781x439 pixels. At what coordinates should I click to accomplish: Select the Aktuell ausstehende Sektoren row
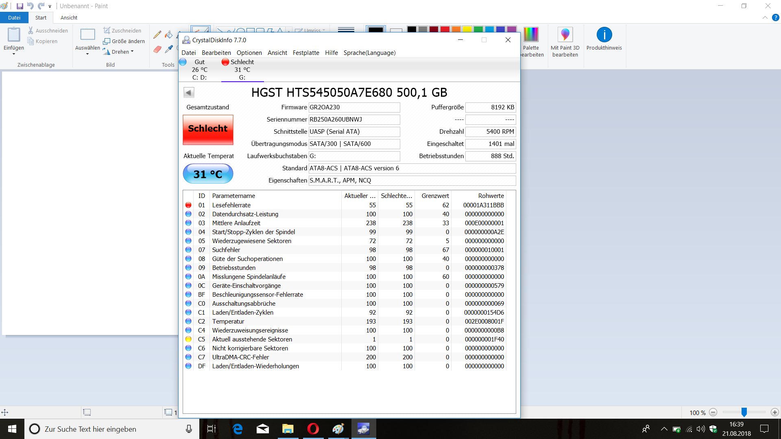pyautogui.click(x=252, y=339)
